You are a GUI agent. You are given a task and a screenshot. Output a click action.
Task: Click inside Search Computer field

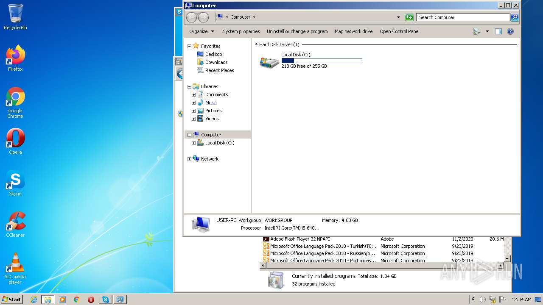click(x=463, y=17)
